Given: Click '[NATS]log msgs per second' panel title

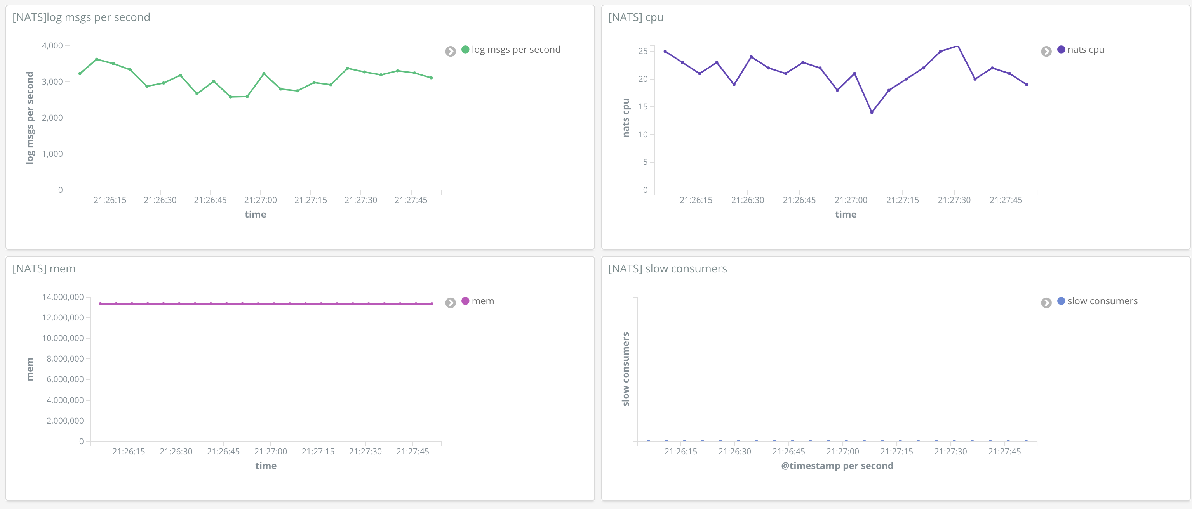Looking at the screenshot, I should pyautogui.click(x=81, y=17).
